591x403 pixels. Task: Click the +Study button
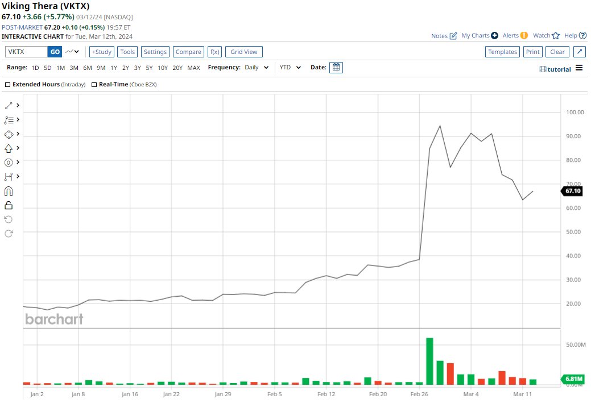(x=102, y=52)
